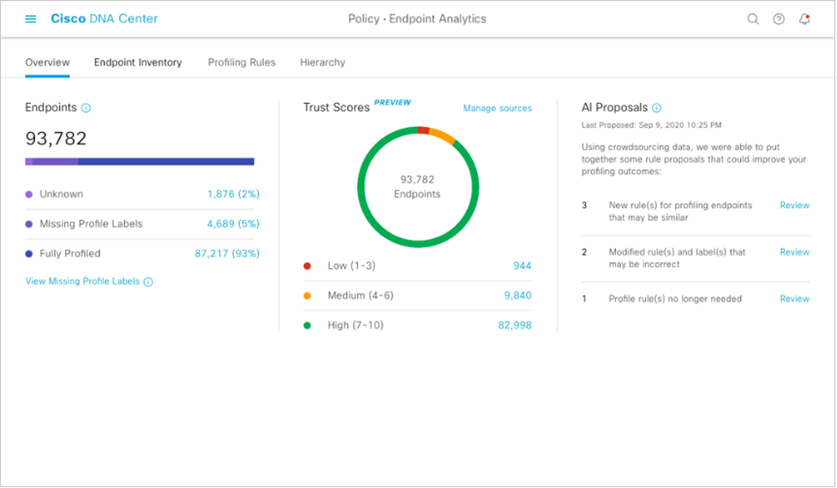Go to the Hierarchy tab
The image size is (837, 488).
click(x=322, y=62)
